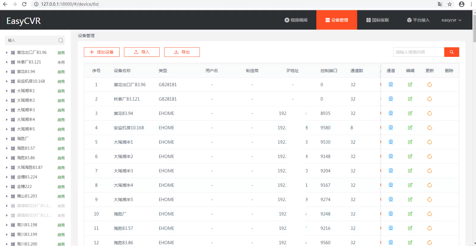Expand the 南川83.198 tree node

[7, 225]
